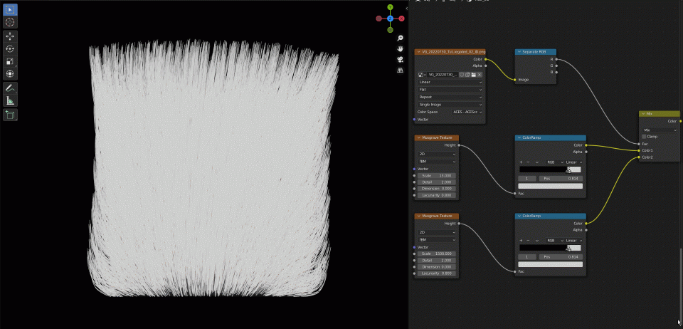Click the image name field VG_20220730_
This screenshot has height=329, width=683.
click(442, 75)
